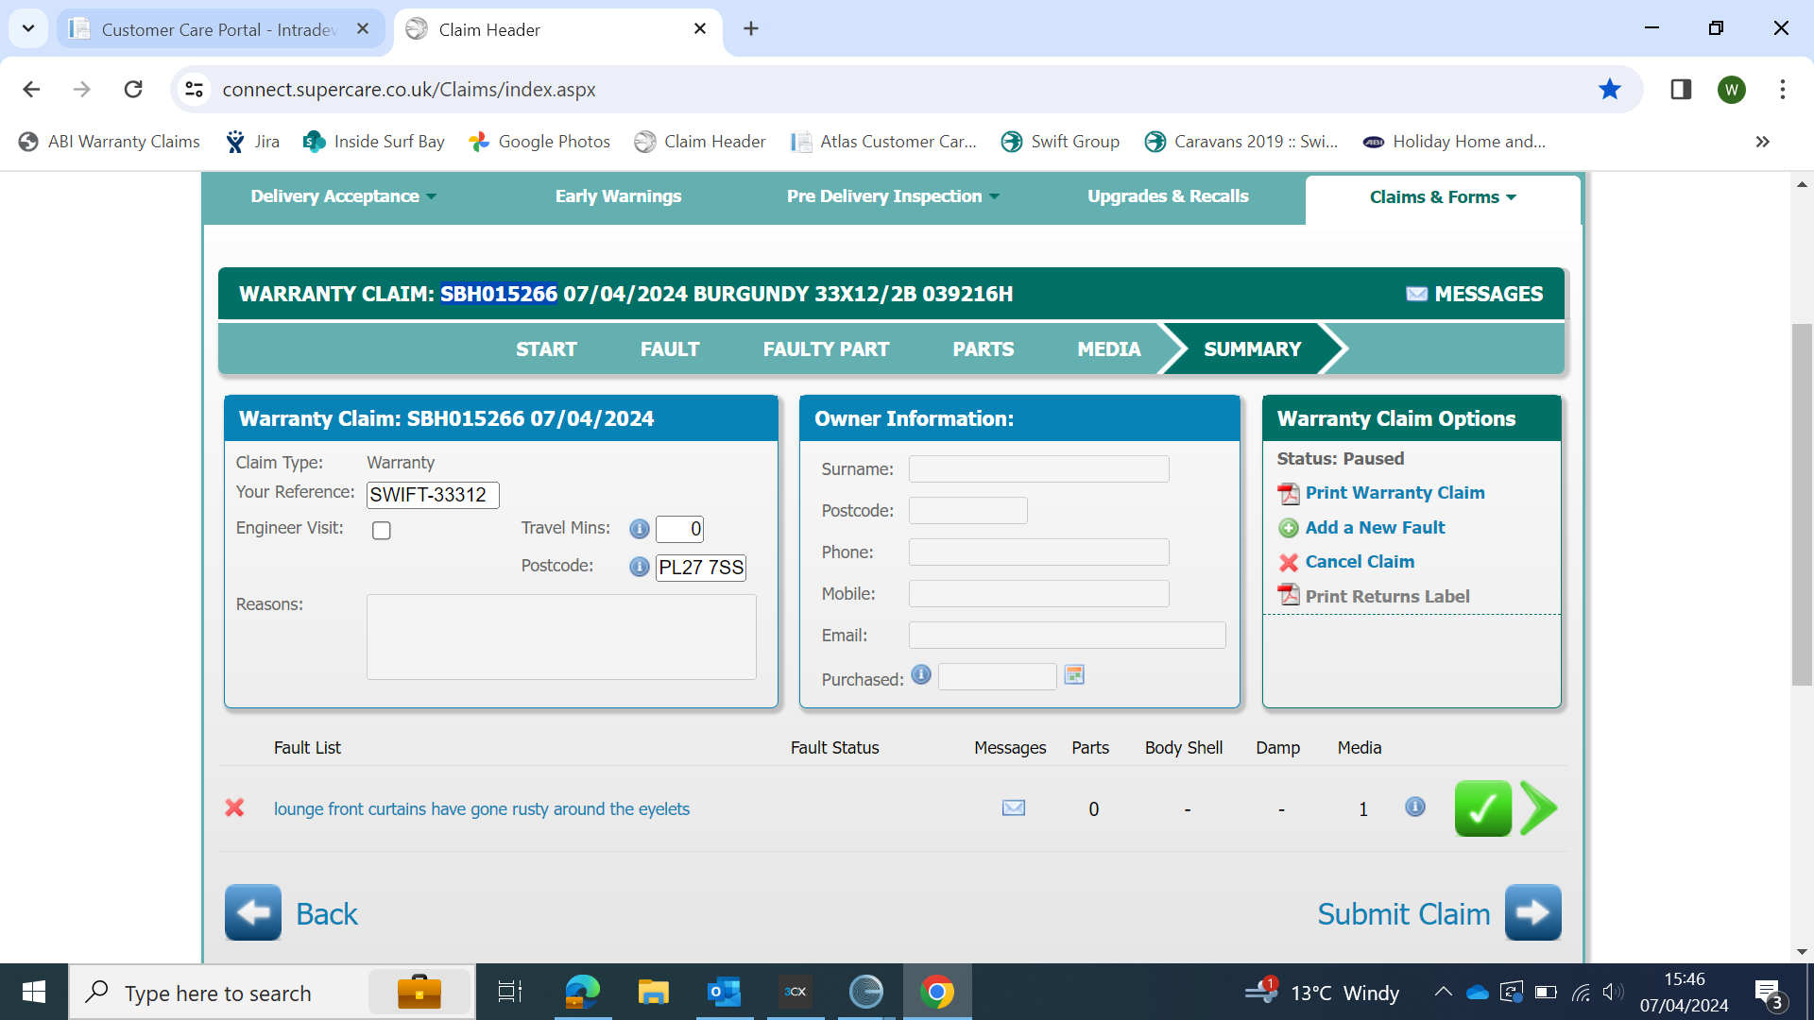Click the blue Back arrow icon

(x=253, y=912)
